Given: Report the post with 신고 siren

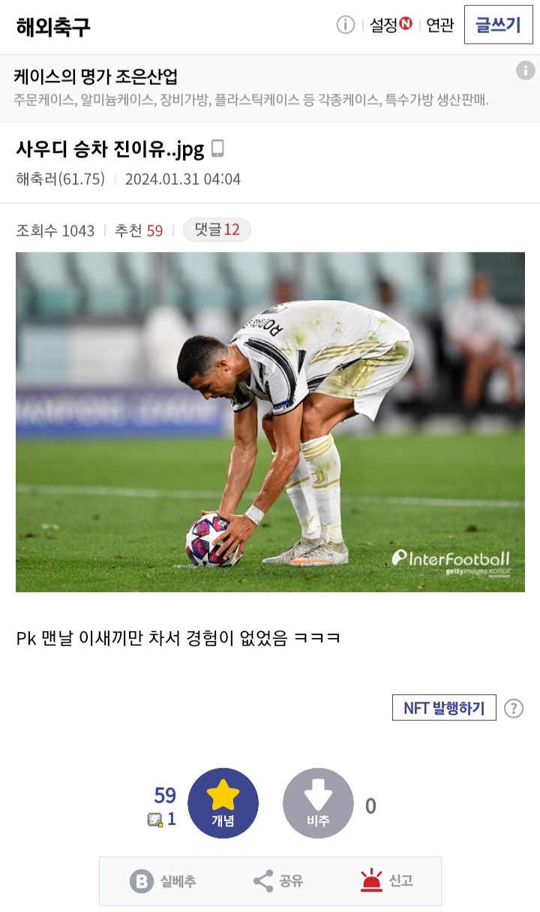Looking at the screenshot, I should coord(386,881).
